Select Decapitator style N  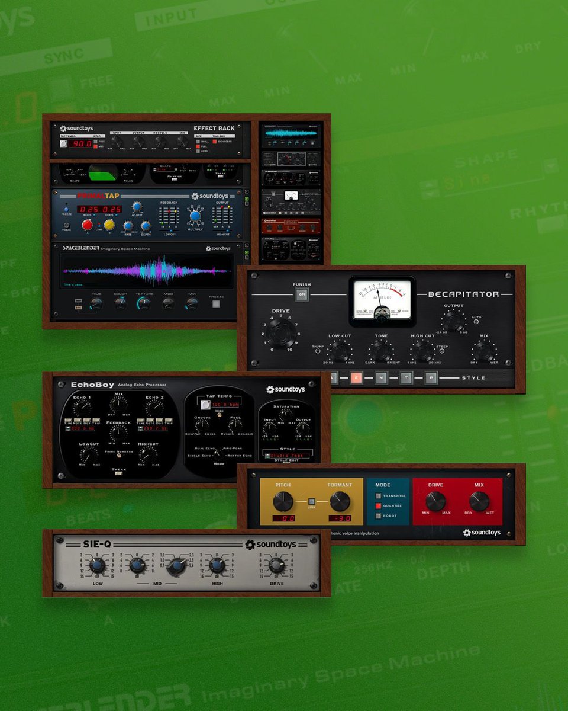[381, 377]
